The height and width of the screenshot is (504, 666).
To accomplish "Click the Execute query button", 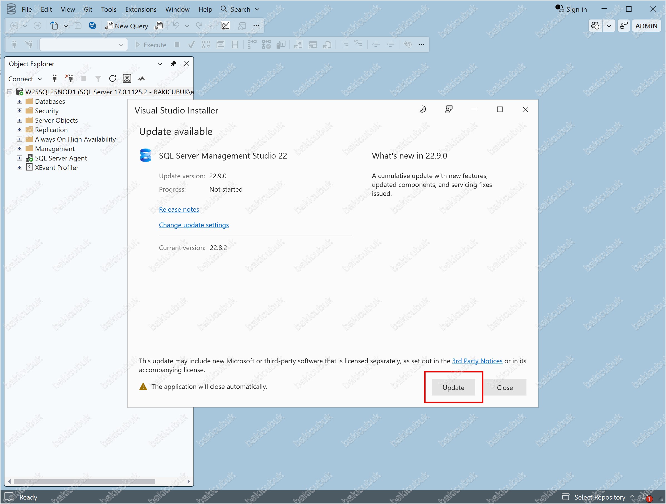I will click(151, 45).
